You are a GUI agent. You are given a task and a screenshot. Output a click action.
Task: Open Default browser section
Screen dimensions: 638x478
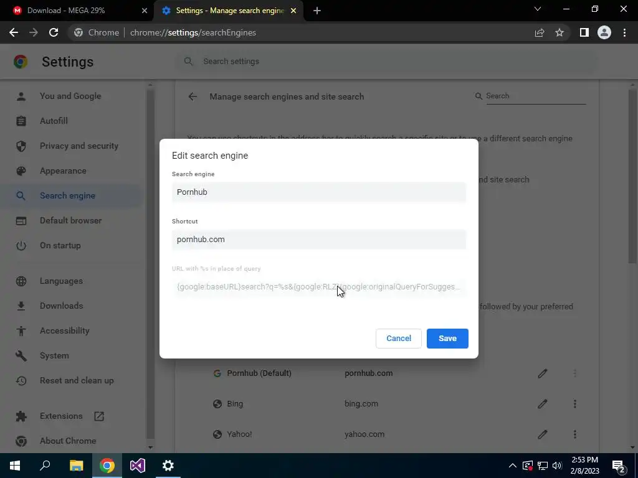pyautogui.click(x=71, y=220)
